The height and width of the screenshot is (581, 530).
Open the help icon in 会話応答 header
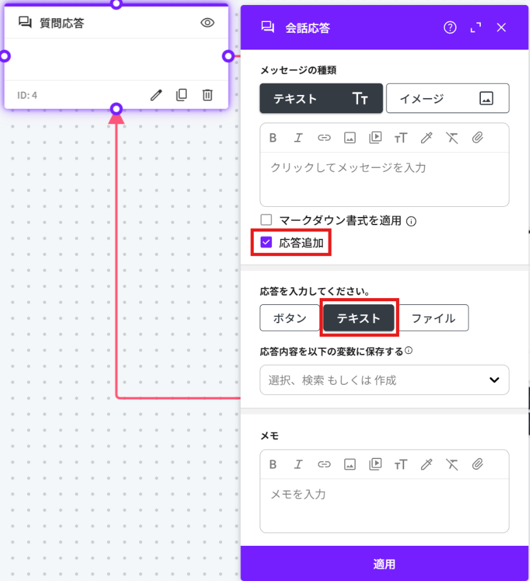pyautogui.click(x=449, y=27)
